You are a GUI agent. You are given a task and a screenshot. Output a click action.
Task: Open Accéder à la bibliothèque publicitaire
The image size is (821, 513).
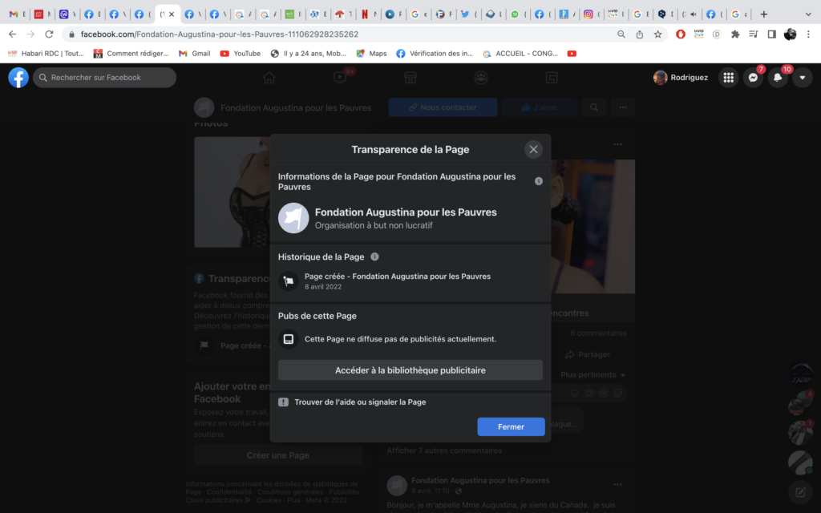410,370
